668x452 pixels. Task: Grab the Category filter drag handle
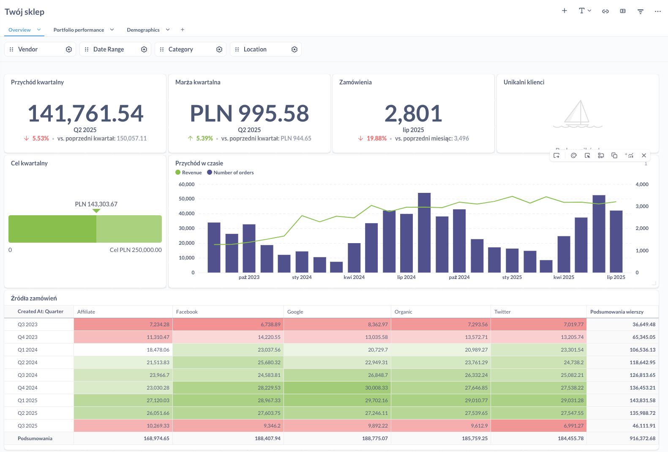pyautogui.click(x=162, y=49)
